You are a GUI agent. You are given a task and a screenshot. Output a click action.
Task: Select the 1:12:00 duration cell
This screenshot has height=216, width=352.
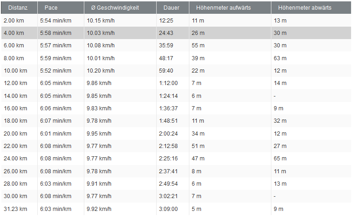pos(169,83)
